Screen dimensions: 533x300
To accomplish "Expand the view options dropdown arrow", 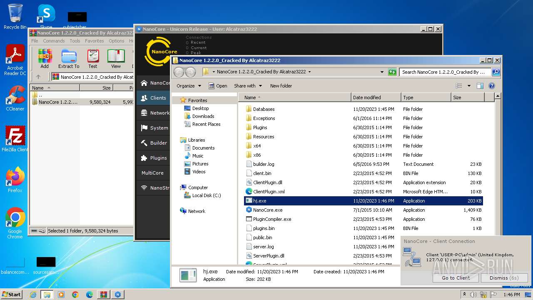I will pyautogui.click(x=469, y=86).
